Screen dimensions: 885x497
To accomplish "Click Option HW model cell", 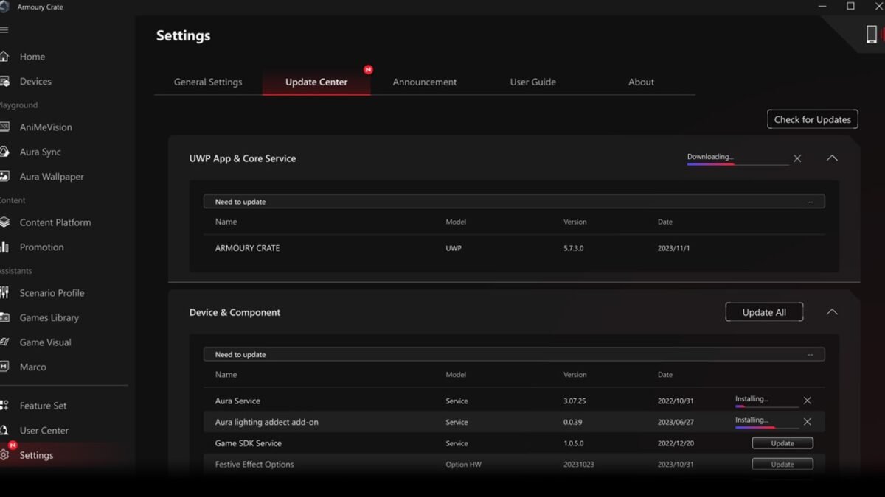I will tap(464, 465).
